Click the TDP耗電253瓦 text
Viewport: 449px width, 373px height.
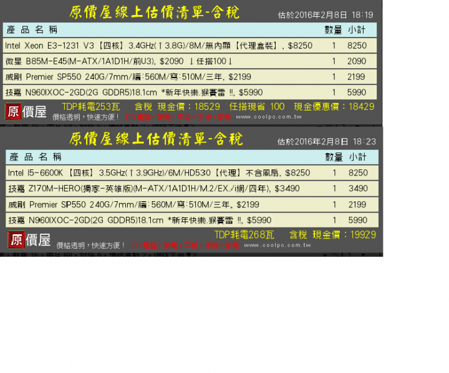pos(91,107)
